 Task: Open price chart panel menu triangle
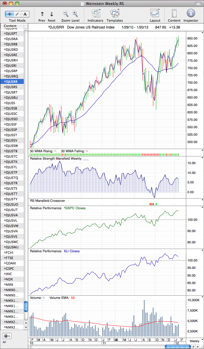(202, 33)
